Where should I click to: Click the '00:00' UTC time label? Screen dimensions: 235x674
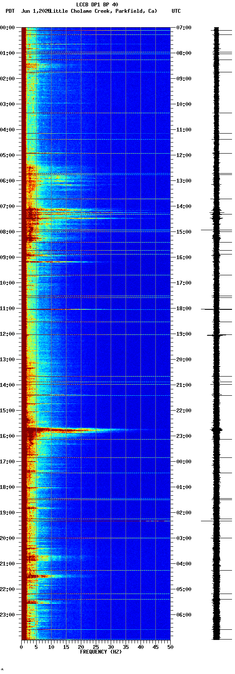(184, 462)
